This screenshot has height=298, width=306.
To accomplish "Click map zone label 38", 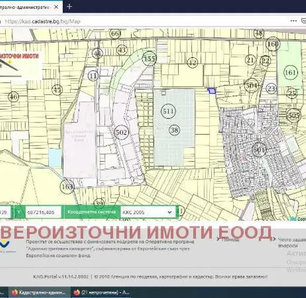I will 174,130.
